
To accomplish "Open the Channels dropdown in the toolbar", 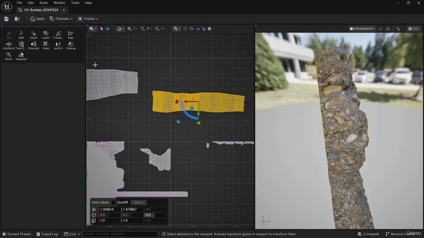I will click(61, 19).
